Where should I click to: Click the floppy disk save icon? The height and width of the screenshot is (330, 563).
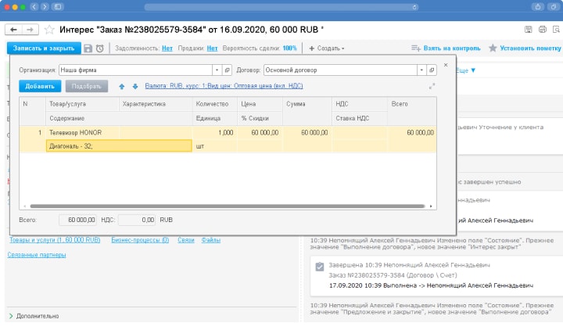pyautogui.click(x=88, y=48)
